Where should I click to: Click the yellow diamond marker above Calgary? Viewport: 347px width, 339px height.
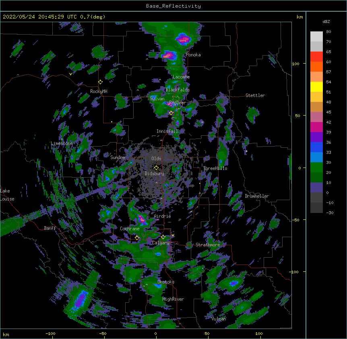click(163, 237)
